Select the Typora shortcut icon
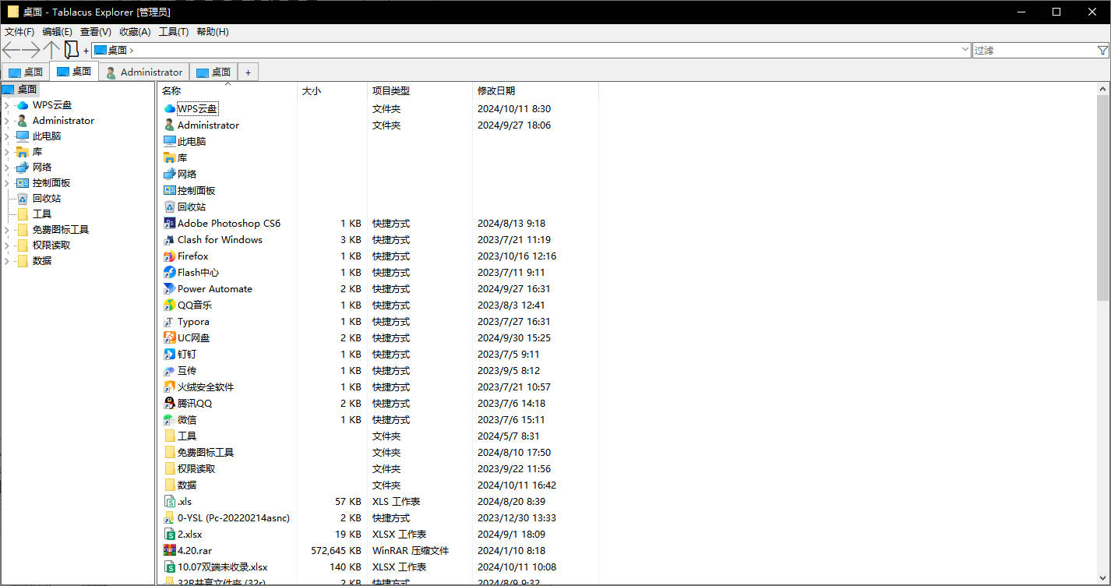Screen dimensions: 1111x586 click(x=170, y=322)
